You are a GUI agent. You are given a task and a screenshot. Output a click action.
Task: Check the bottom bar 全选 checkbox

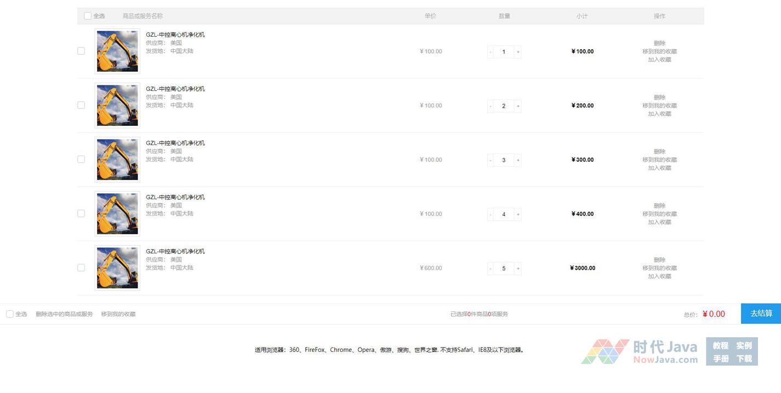[10, 314]
